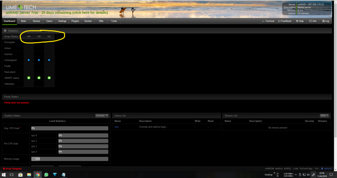
Task: Open the Tools tab
Action: click(114, 21)
